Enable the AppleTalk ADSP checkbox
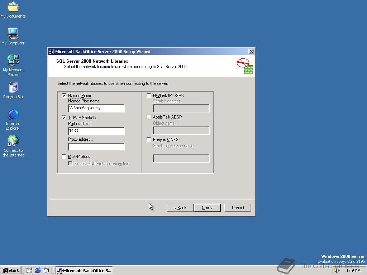Viewport: 367px width, 275px height. pos(149,117)
